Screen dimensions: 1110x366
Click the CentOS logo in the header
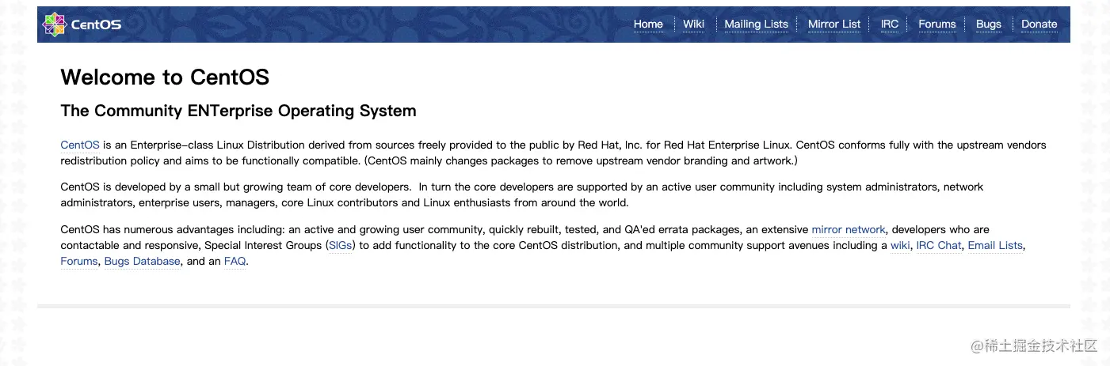(x=82, y=25)
